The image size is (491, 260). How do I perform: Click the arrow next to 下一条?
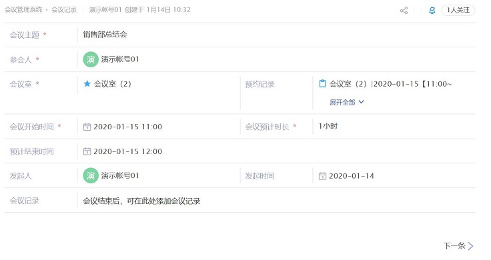point(470,246)
